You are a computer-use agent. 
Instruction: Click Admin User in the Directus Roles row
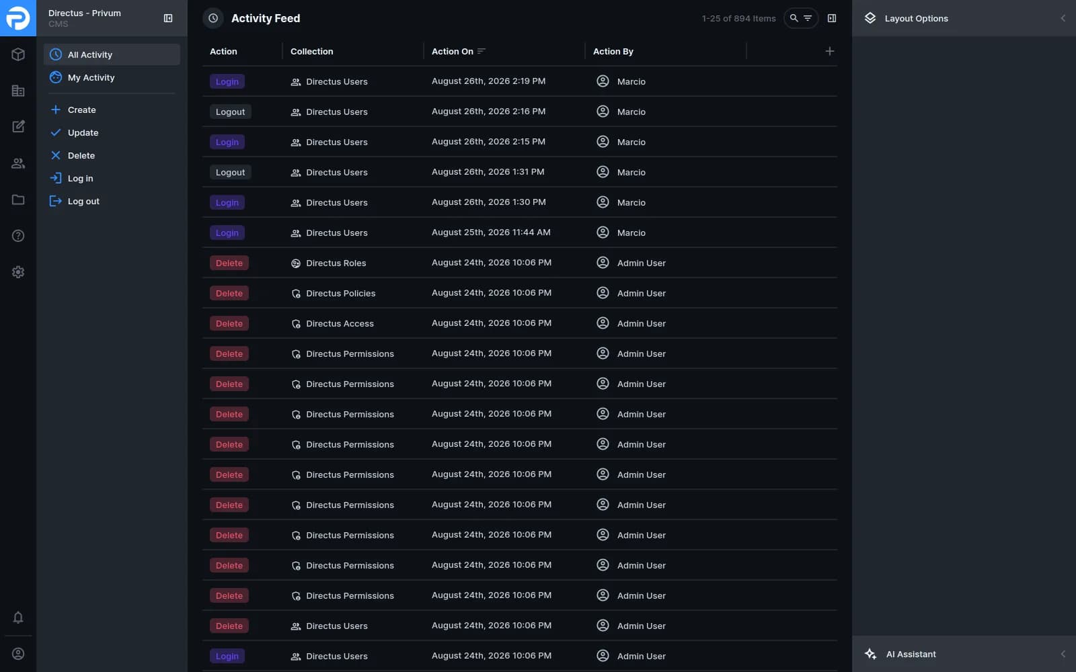(x=641, y=263)
